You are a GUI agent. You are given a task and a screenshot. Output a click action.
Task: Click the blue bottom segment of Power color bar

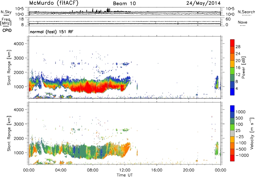tap(232, 92)
